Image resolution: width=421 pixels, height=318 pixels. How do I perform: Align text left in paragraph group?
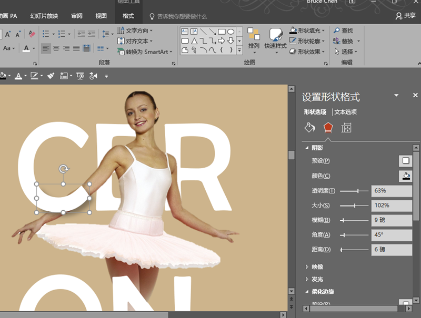[x=46, y=48]
